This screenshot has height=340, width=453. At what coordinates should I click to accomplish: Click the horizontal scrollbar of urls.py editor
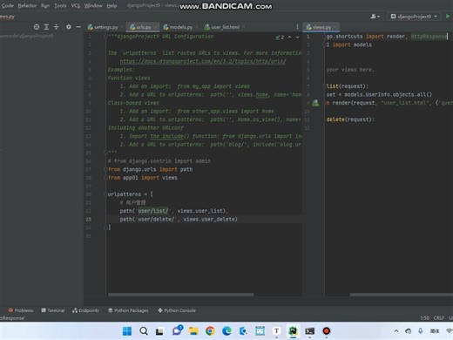(180, 295)
